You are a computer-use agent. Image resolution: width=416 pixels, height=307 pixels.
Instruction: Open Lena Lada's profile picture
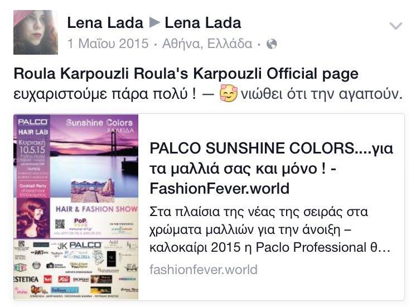click(x=36, y=32)
